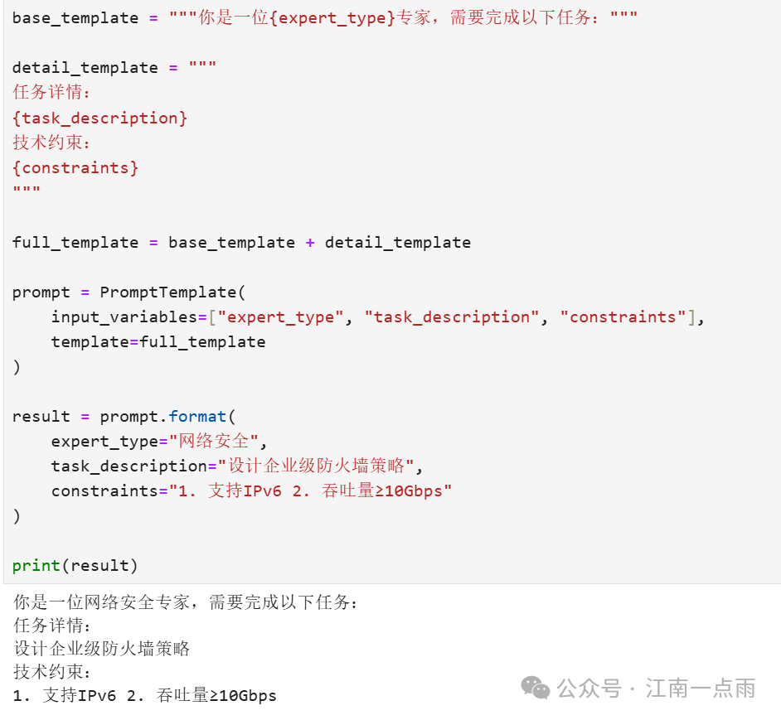
Task: Click the {task_description} placeholder line
Action: click(99, 118)
